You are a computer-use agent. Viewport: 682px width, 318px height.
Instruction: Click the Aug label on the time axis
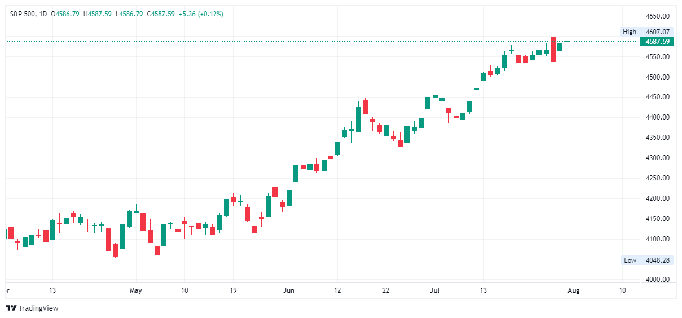coord(574,290)
